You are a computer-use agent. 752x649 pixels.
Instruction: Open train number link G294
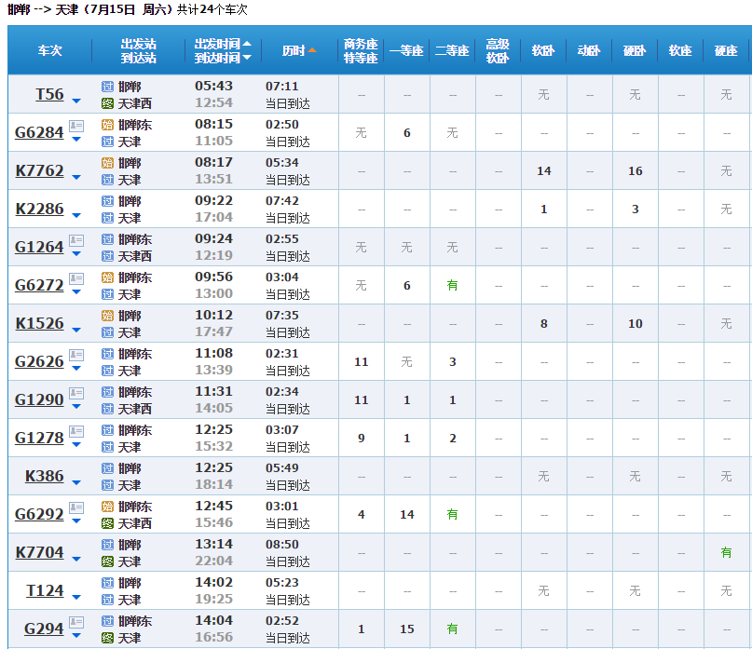44,629
